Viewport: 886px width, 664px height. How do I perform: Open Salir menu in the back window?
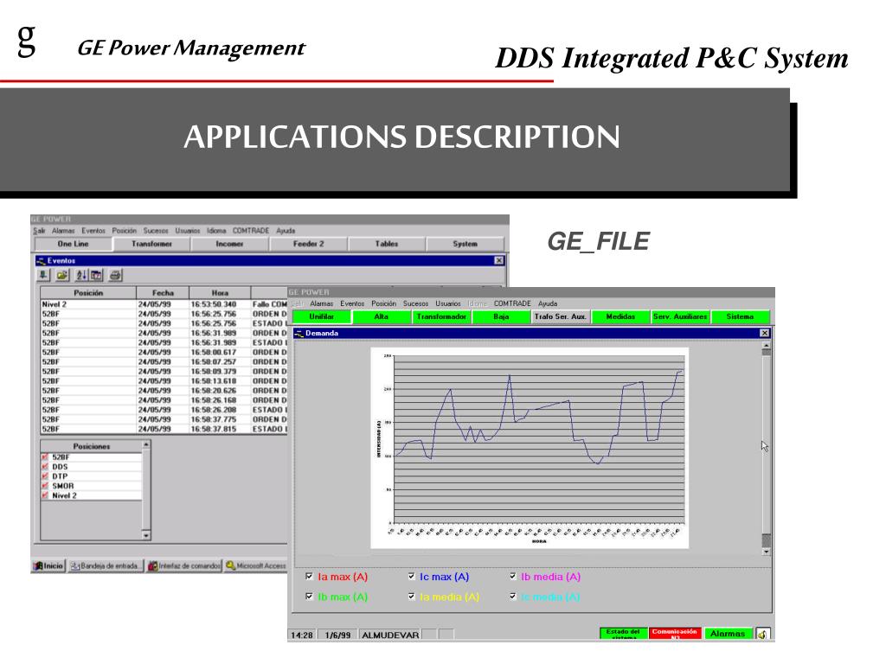point(39,231)
